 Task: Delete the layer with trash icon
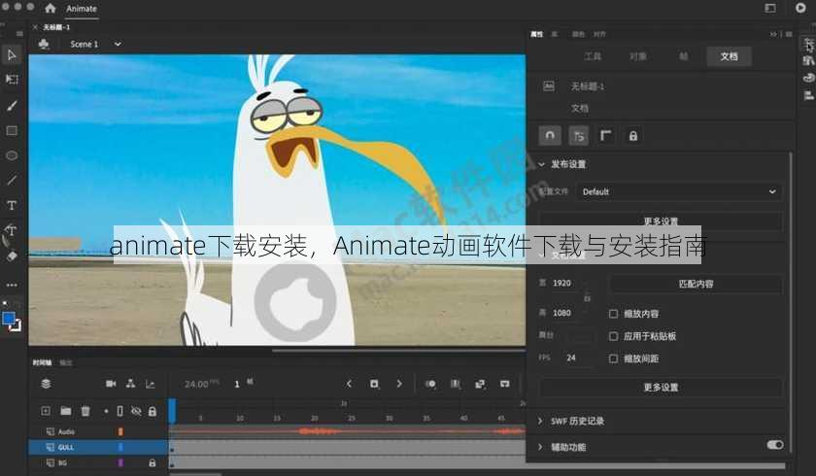click(85, 412)
